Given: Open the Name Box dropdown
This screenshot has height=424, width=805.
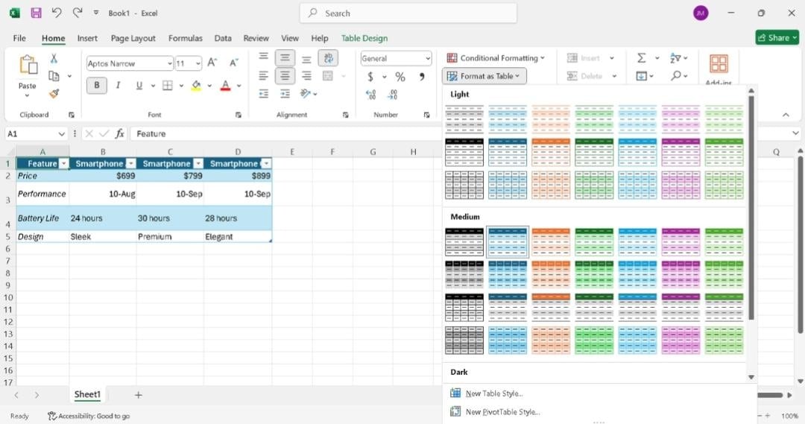Looking at the screenshot, I should [x=62, y=134].
